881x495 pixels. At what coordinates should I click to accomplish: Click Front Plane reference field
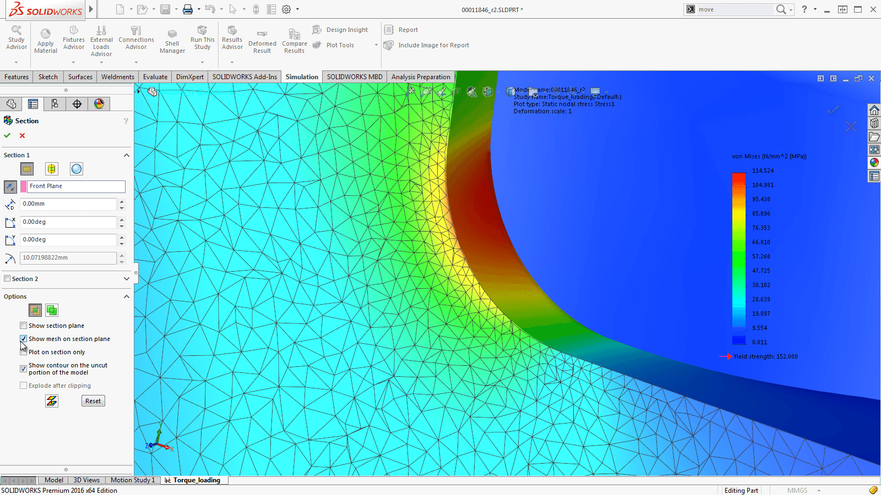(77, 186)
